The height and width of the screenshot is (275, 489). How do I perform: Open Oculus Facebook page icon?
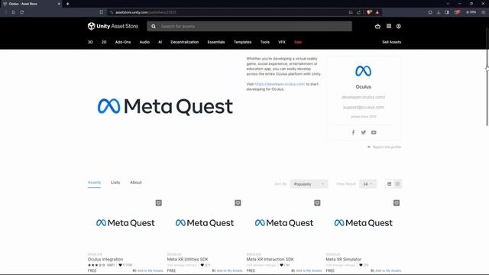coord(353,132)
